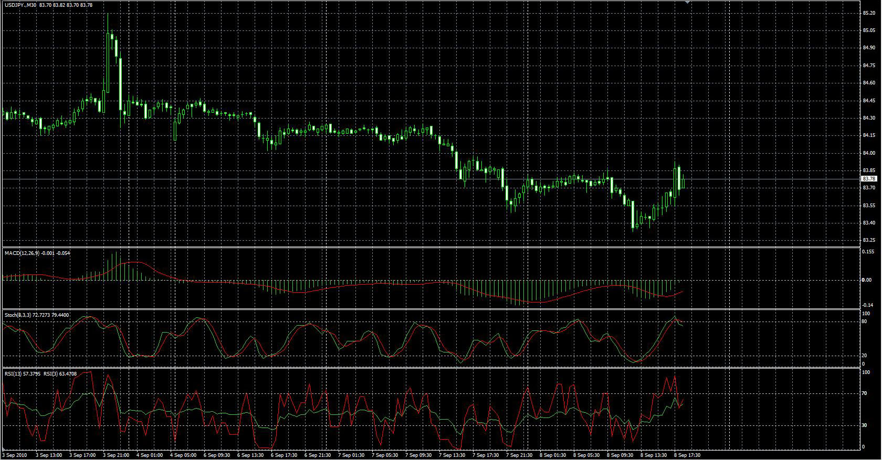Click the RSI(13) 57.3795 label
882x460 pixels.
(x=22, y=374)
